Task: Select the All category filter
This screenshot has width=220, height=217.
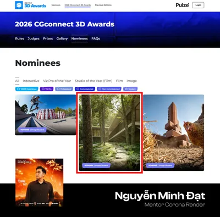Action: point(17,81)
